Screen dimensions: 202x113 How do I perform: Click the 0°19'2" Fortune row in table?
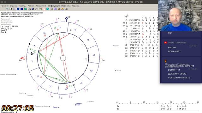point(141,45)
